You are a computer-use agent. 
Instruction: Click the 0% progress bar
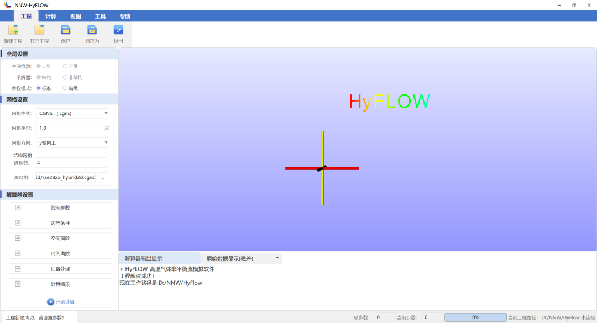click(475, 317)
